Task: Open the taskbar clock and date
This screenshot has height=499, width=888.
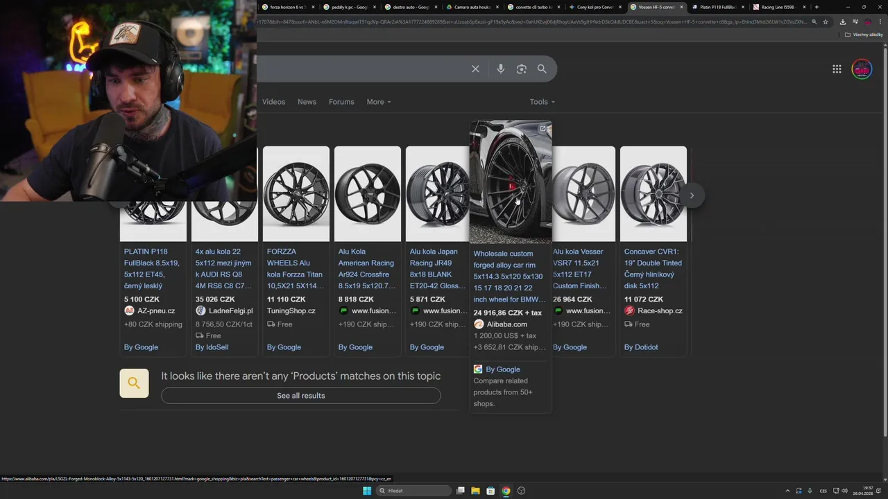Action: (864, 491)
